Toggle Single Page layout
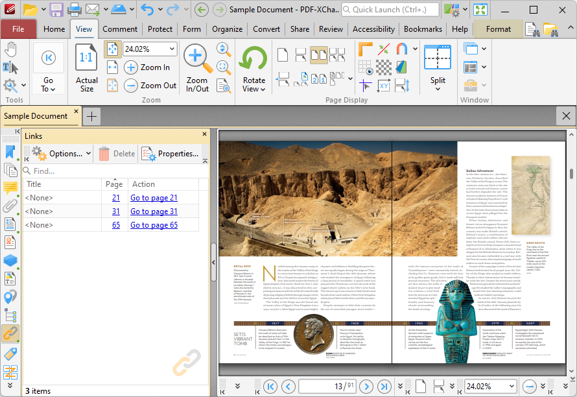This screenshot has height=397, width=577. click(x=282, y=55)
